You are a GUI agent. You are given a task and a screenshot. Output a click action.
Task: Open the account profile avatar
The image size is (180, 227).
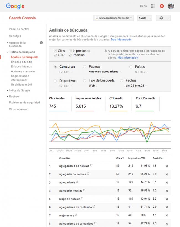(x=171, y=6)
